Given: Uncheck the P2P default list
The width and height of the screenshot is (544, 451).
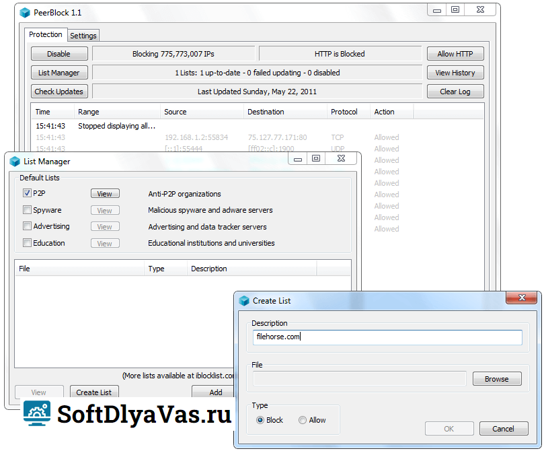Looking at the screenshot, I should pos(27,193).
